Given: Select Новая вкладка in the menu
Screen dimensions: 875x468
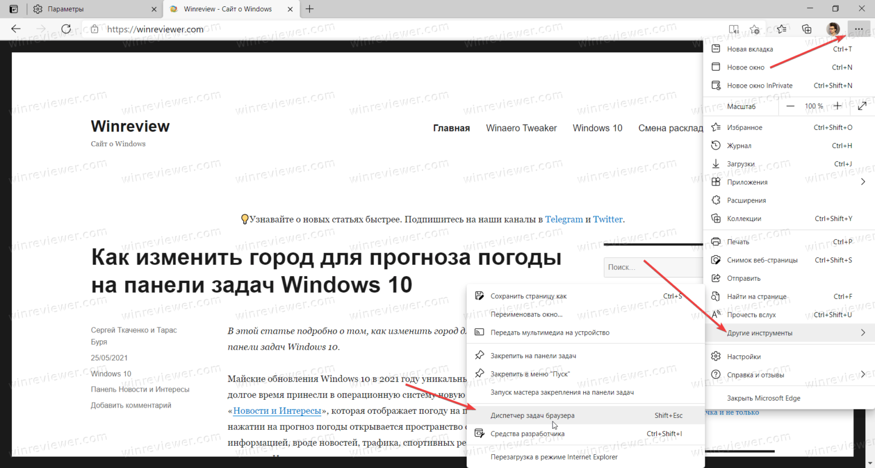Looking at the screenshot, I should coord(790,49).
